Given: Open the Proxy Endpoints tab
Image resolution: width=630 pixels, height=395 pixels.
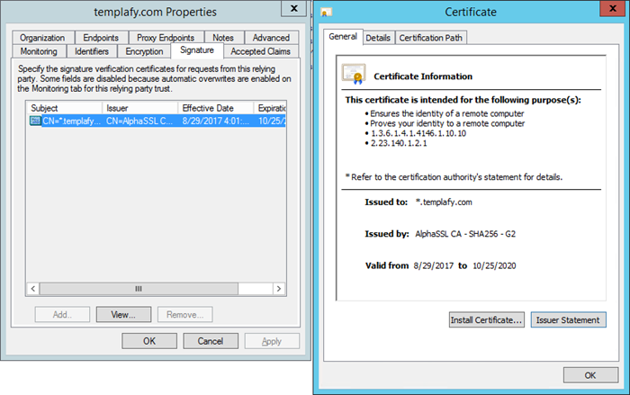Looking at the screenshot, I should pyautogui.click(x=166, y=38).
